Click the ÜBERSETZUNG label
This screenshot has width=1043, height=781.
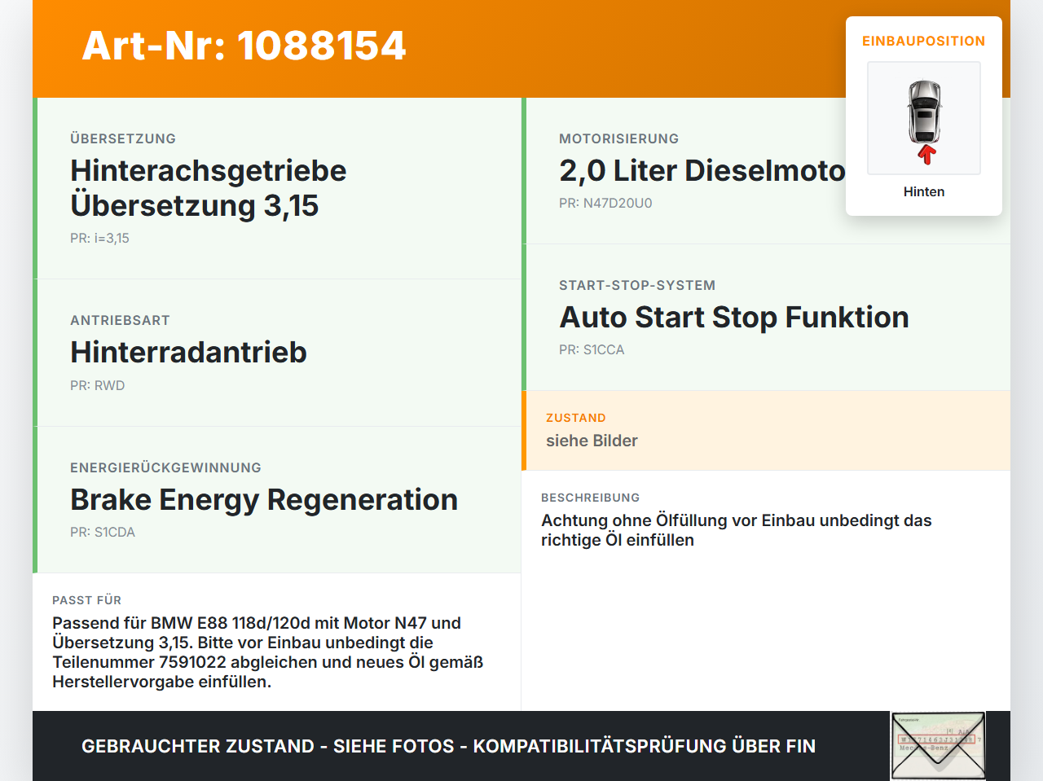[x=123, y=138]
